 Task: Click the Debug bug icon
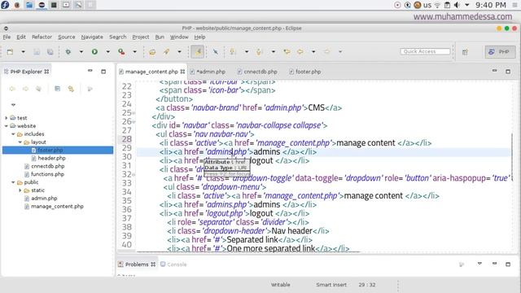pos(68,52)
